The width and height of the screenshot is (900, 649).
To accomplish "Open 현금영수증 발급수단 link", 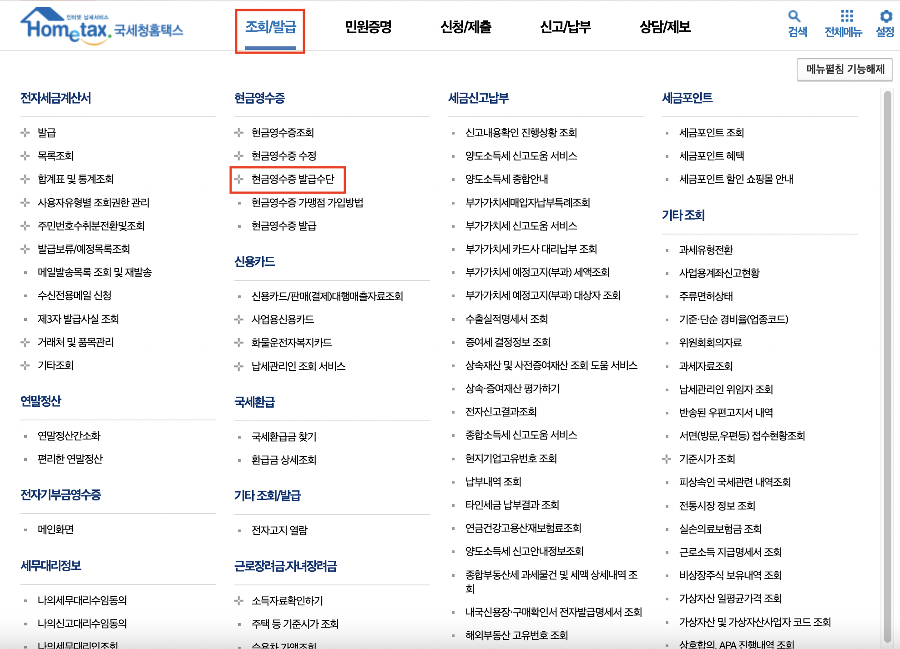I will [293, 179].
